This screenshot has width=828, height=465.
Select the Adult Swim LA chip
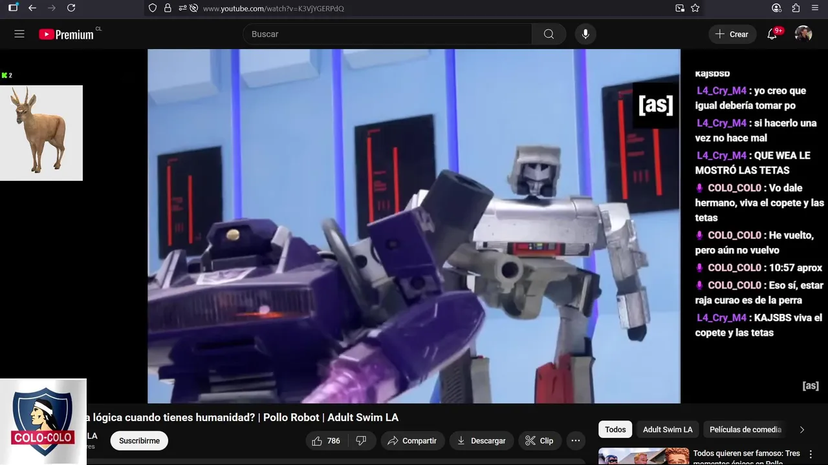point(668,429)
